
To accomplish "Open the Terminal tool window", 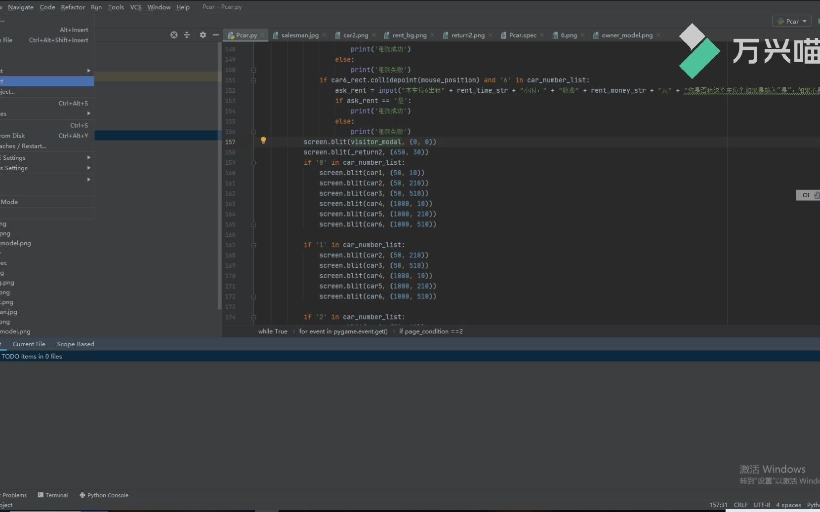I will 53,495.
